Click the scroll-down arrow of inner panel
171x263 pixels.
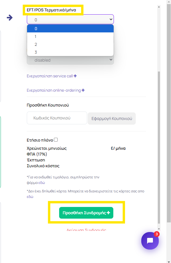click(159, 229)
